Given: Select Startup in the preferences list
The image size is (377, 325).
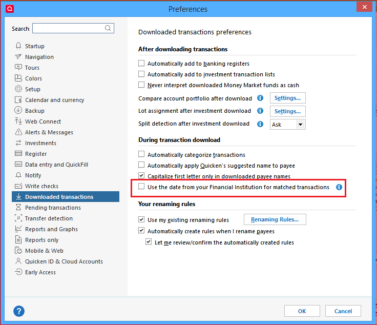Looking at the screenshot, I should [x=35, y=46].
